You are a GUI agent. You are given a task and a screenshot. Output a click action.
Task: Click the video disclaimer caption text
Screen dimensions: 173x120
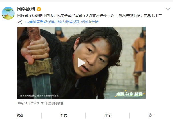click(x=39, y=95)
